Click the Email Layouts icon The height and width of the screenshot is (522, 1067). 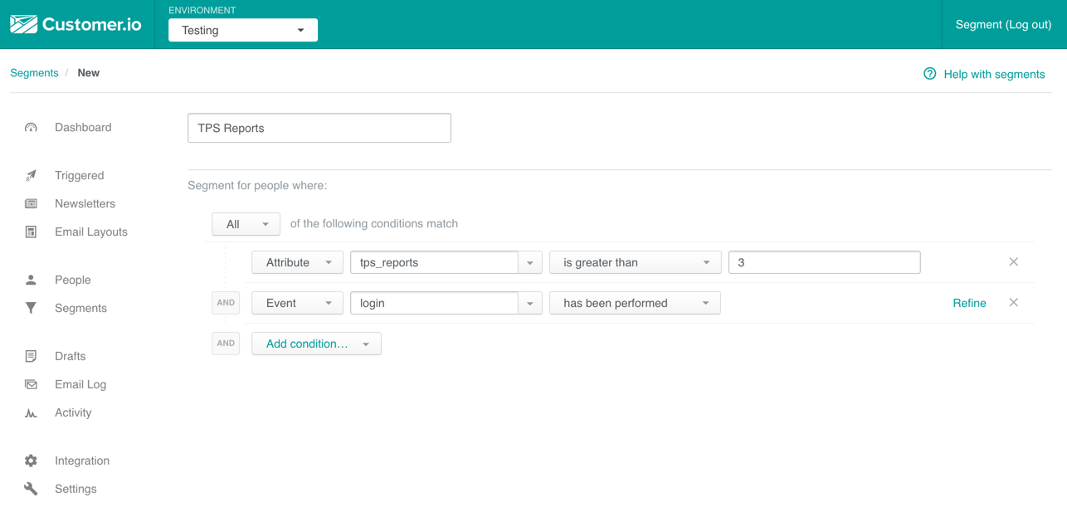31,232
